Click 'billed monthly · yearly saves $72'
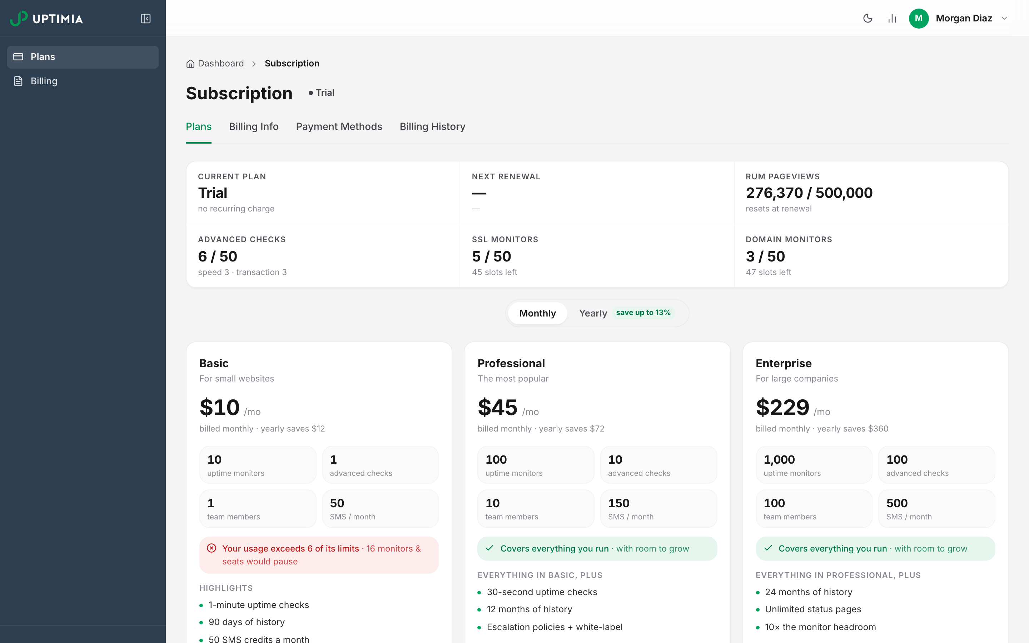Viewport: 1029px width, 643px height. 541,429
